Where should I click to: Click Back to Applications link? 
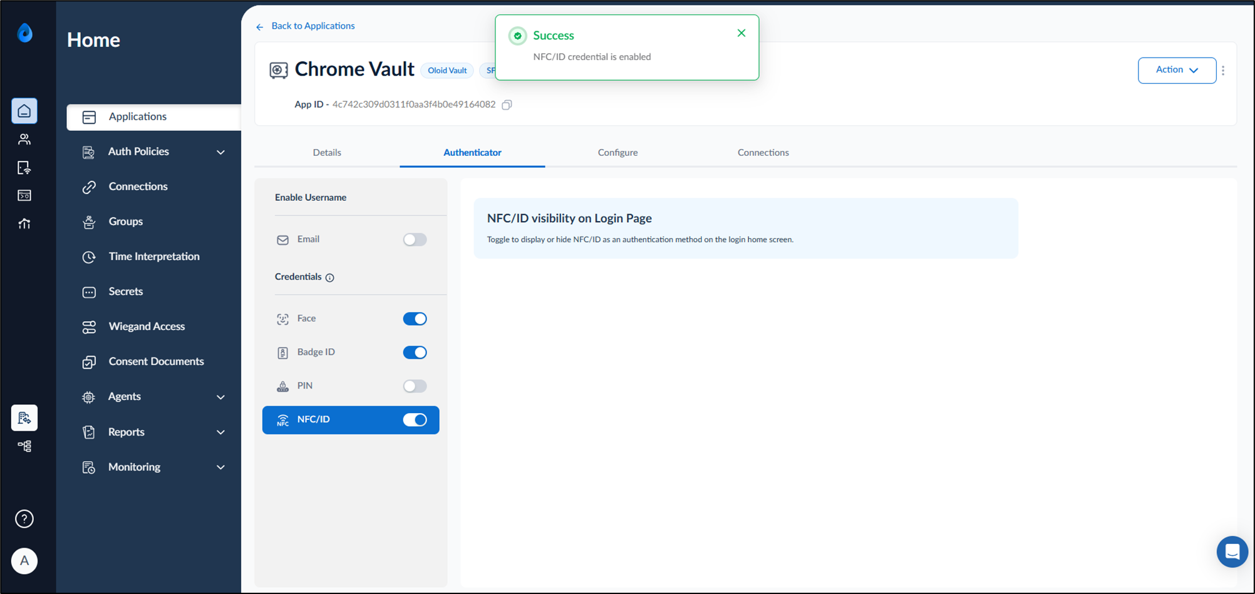coord(313,26)
